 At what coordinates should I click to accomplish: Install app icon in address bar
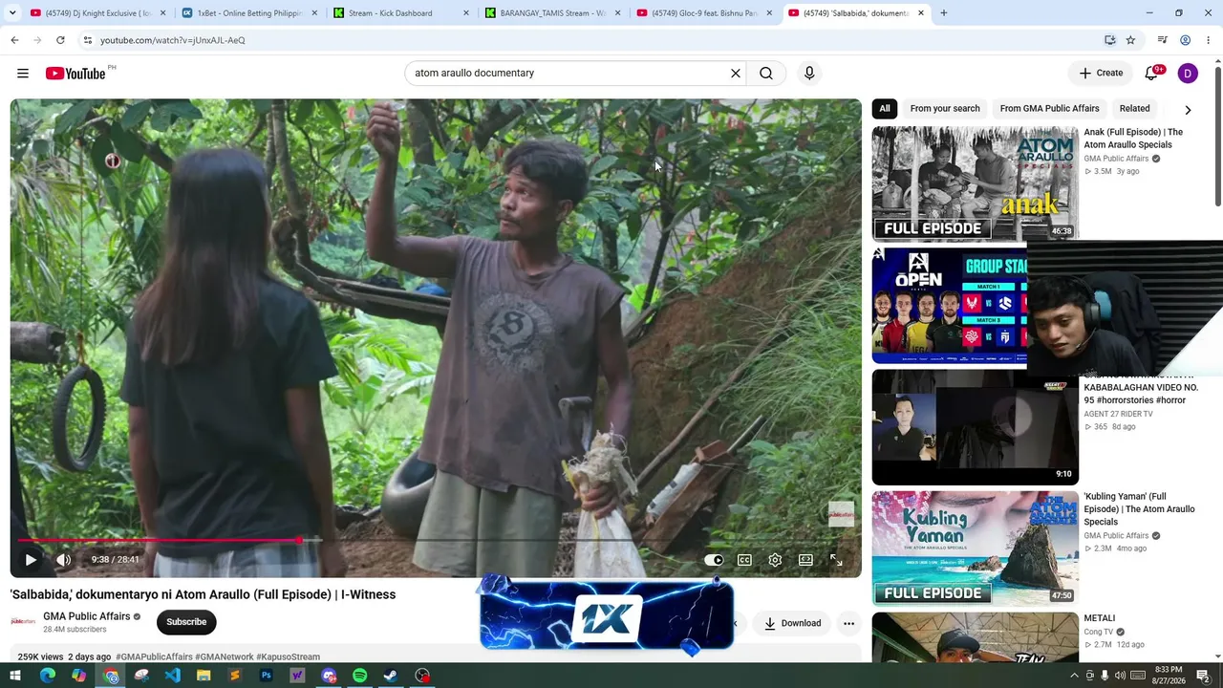pyautogui.click(x=1109, y=40)
